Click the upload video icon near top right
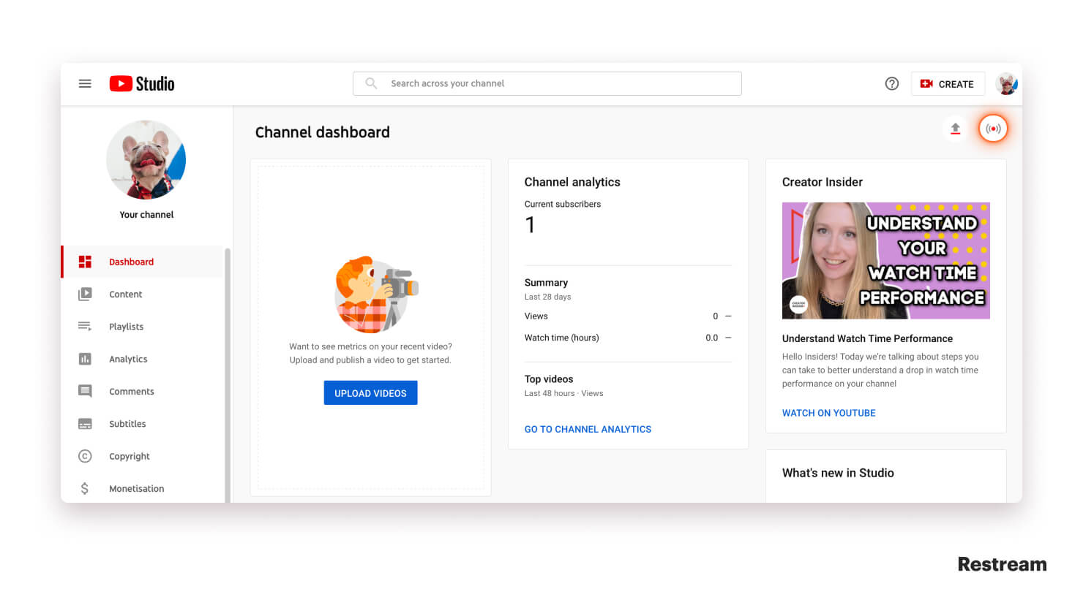The width and height of the screenshot is (1083, 608). (955, 128)
